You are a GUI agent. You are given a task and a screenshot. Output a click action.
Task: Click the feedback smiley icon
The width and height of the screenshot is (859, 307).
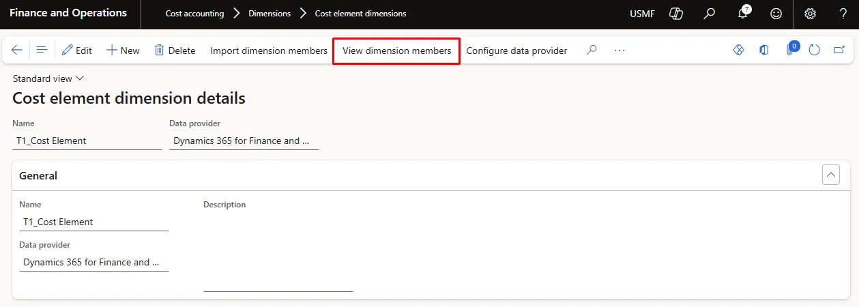tap(776, 14)
